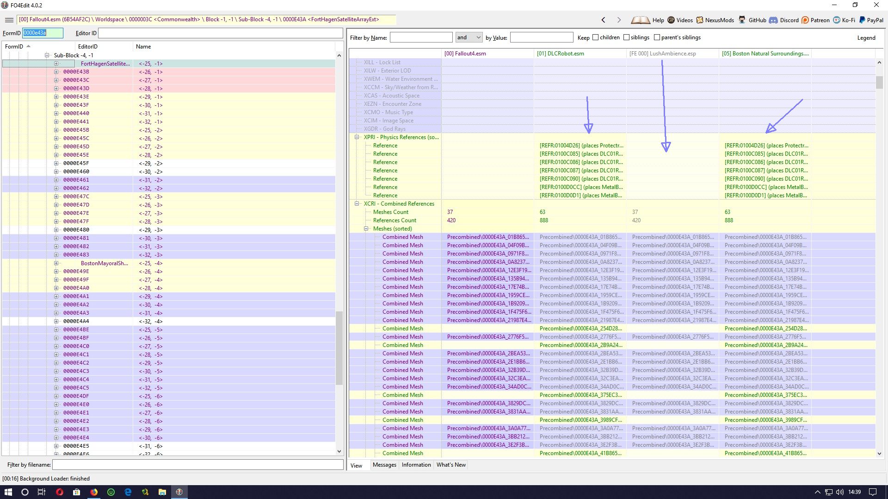Toggle the parent's siblings checkbox
The image size is (888, 499).
(x=657, y=37)
